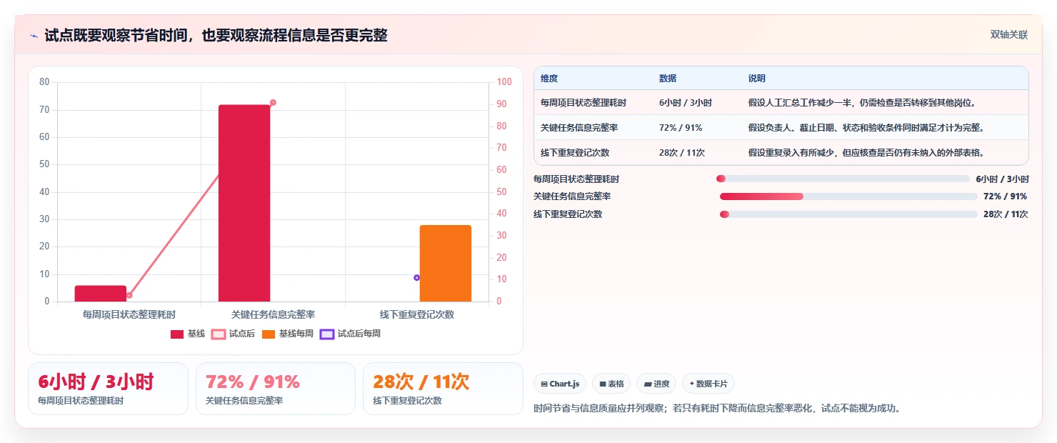
Task: Click left axis value 80
Action: click(44, 82)
